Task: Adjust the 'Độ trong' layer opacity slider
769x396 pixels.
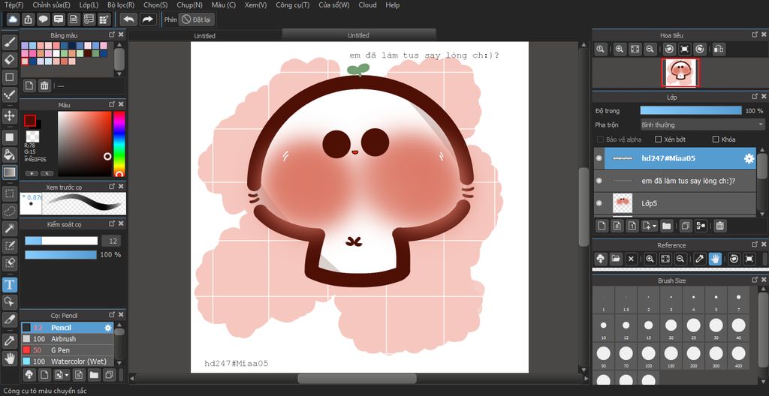Action: coord(691,111)
